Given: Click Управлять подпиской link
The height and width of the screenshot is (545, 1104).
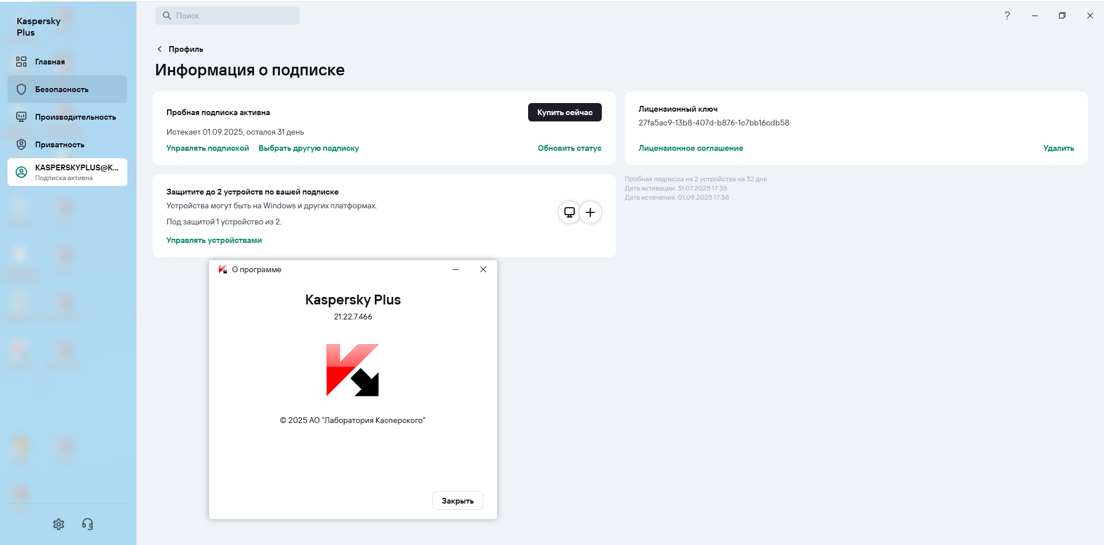Looking at the screenshot, I should pos(208,148).
